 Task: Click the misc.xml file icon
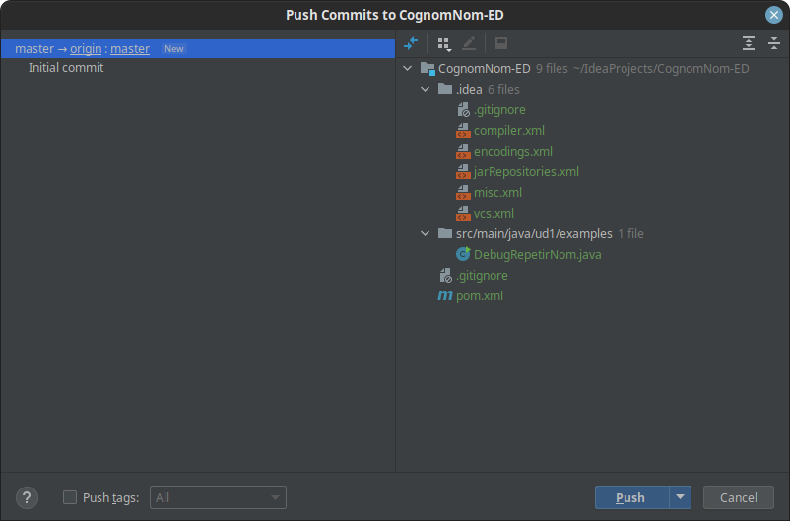[x=463, y=192]
